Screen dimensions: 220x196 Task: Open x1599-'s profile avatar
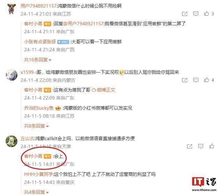coord(11,75)
